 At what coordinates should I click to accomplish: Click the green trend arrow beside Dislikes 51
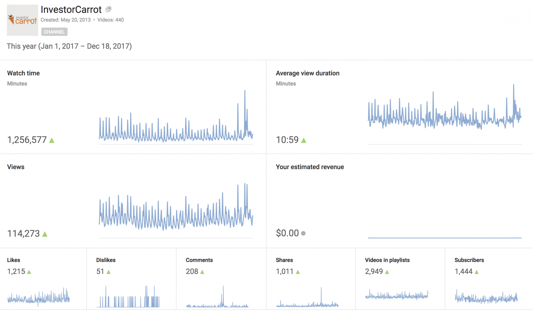tap(109, 272)
